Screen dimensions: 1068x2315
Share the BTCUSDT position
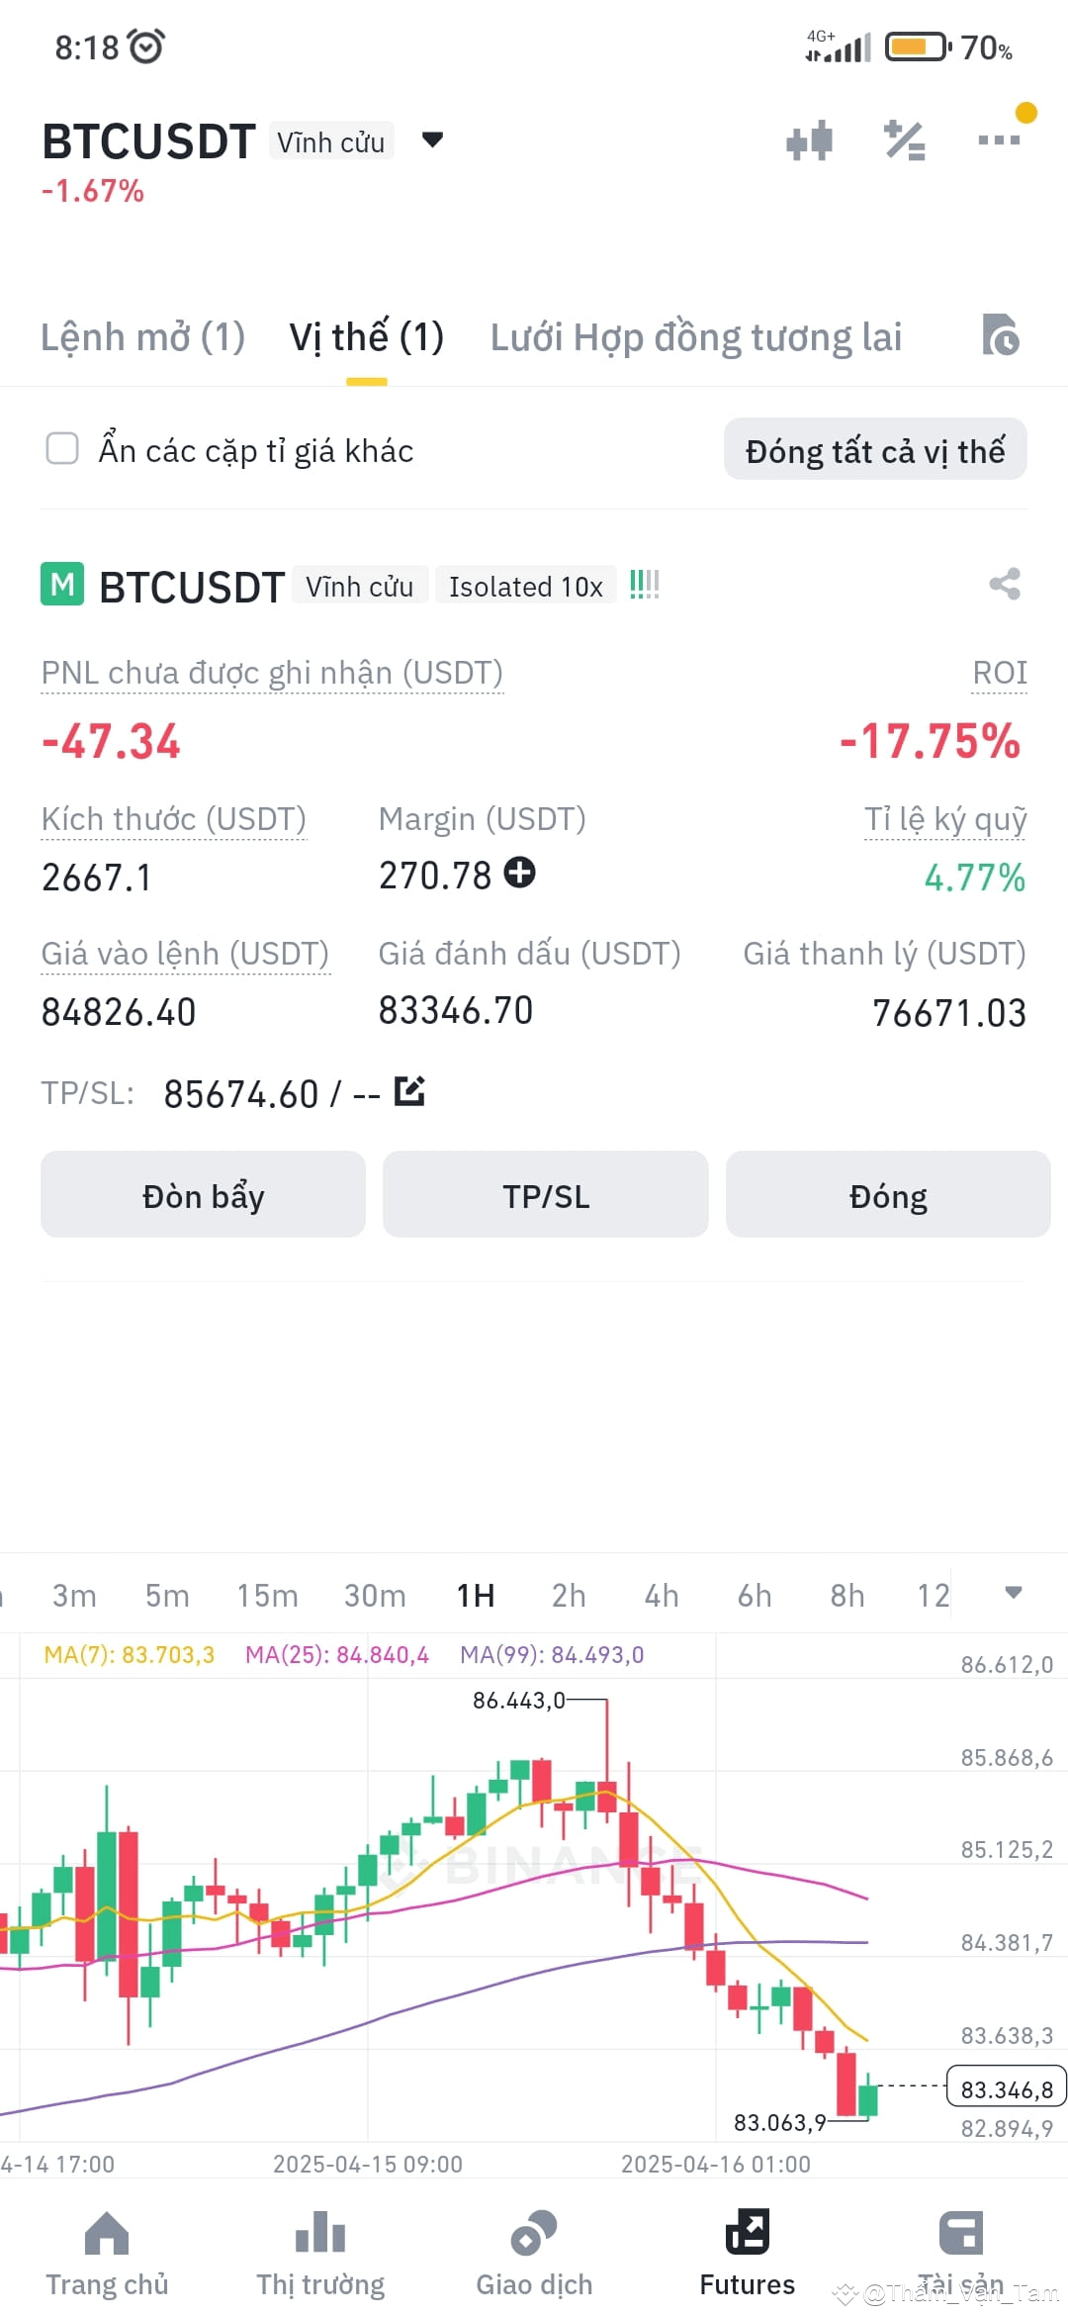point(1005,584)
